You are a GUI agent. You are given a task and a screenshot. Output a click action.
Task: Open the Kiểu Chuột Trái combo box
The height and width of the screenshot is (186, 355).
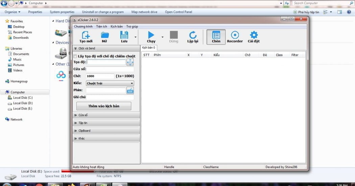pyautogui.click(x=110, y=83)
